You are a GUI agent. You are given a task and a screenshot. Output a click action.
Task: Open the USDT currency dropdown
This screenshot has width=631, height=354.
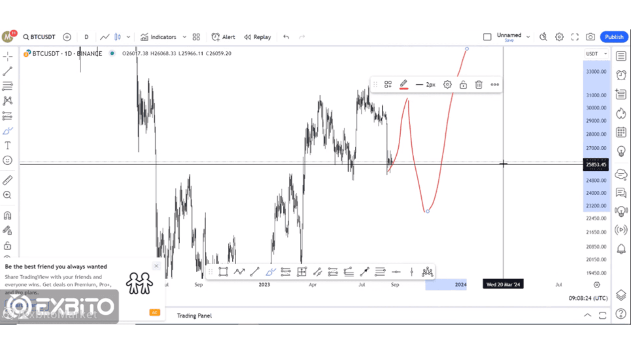point(596,54)
